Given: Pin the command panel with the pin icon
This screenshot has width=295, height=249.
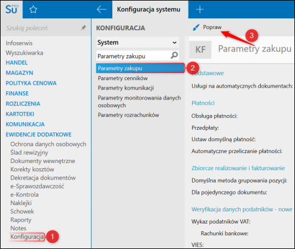Looking at the screenshot, I should tap(83, 28).
